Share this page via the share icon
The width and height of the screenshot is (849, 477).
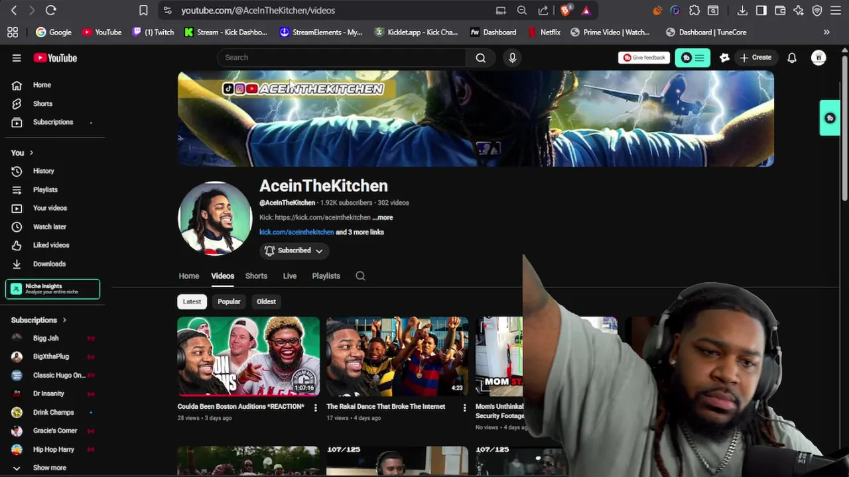543,10
